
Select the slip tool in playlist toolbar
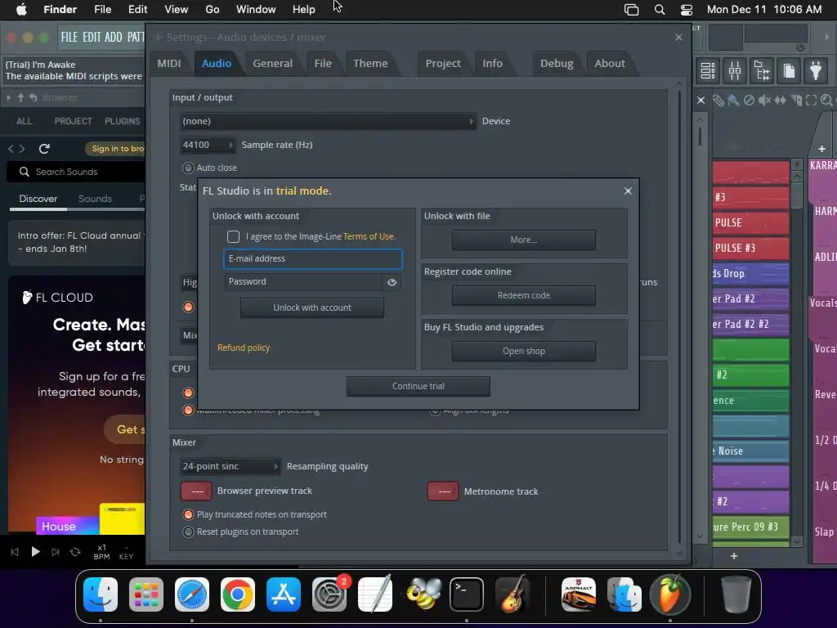click(780, 100)
